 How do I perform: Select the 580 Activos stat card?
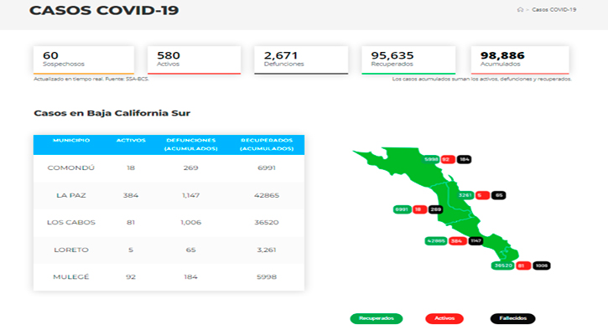pos(194,60)
